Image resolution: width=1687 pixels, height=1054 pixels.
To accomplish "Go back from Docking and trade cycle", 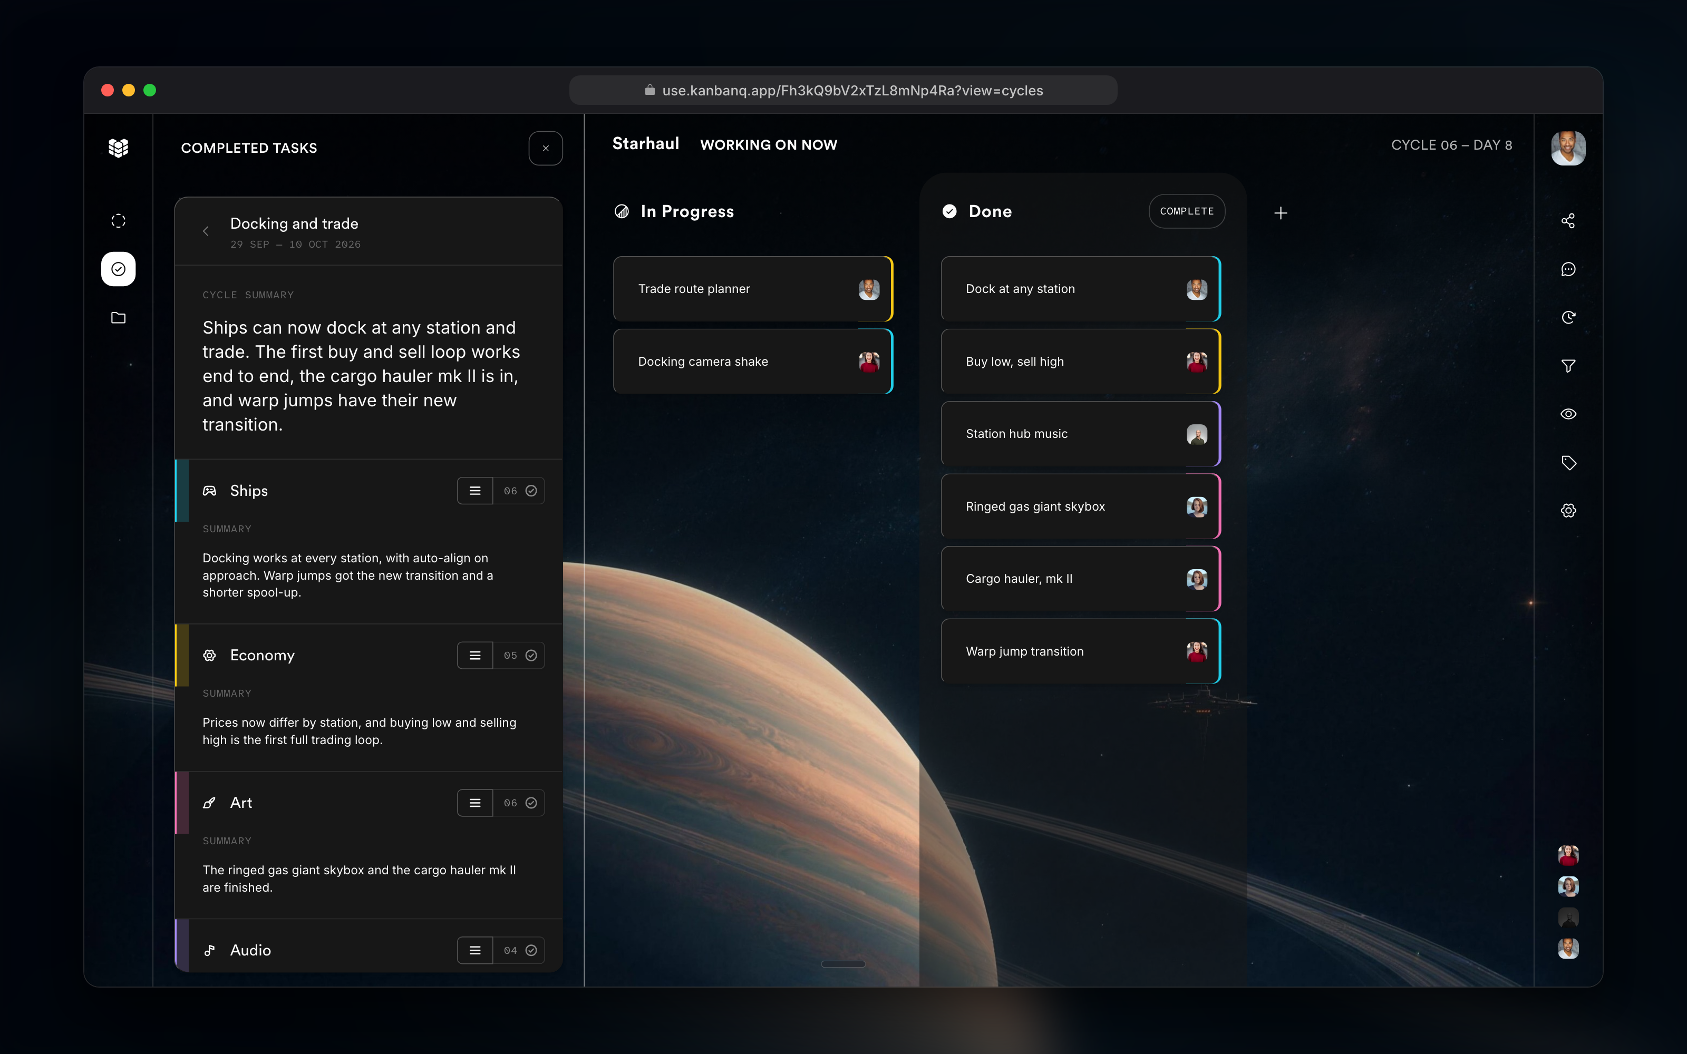I will click(206, 231).
